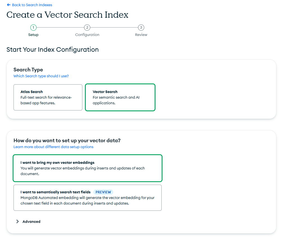Select the Setup step label
The image size is (282, 240).
33,35
